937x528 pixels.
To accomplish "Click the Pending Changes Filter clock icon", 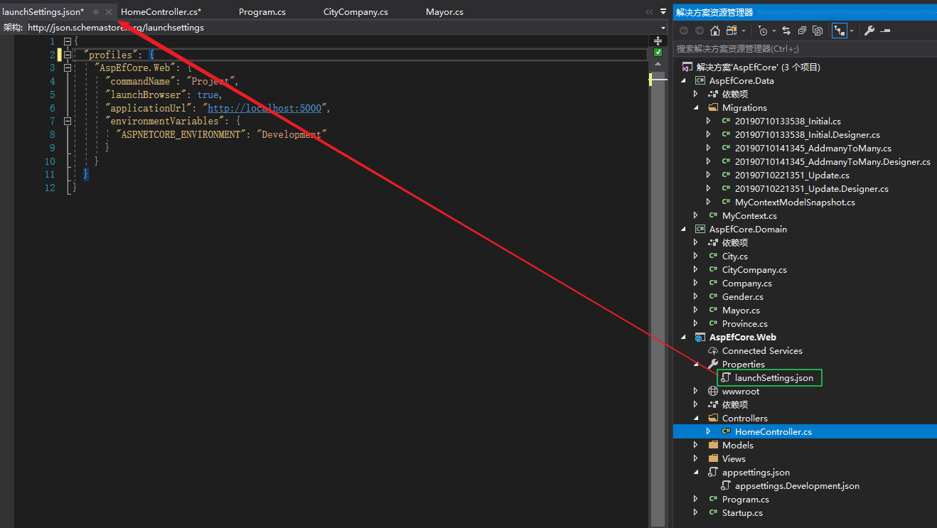I will pos(763,31).
